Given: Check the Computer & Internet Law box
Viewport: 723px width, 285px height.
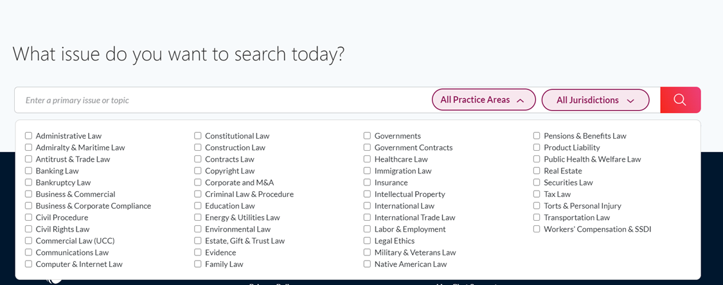Looking at the screenshot, I should coord(28,264).
